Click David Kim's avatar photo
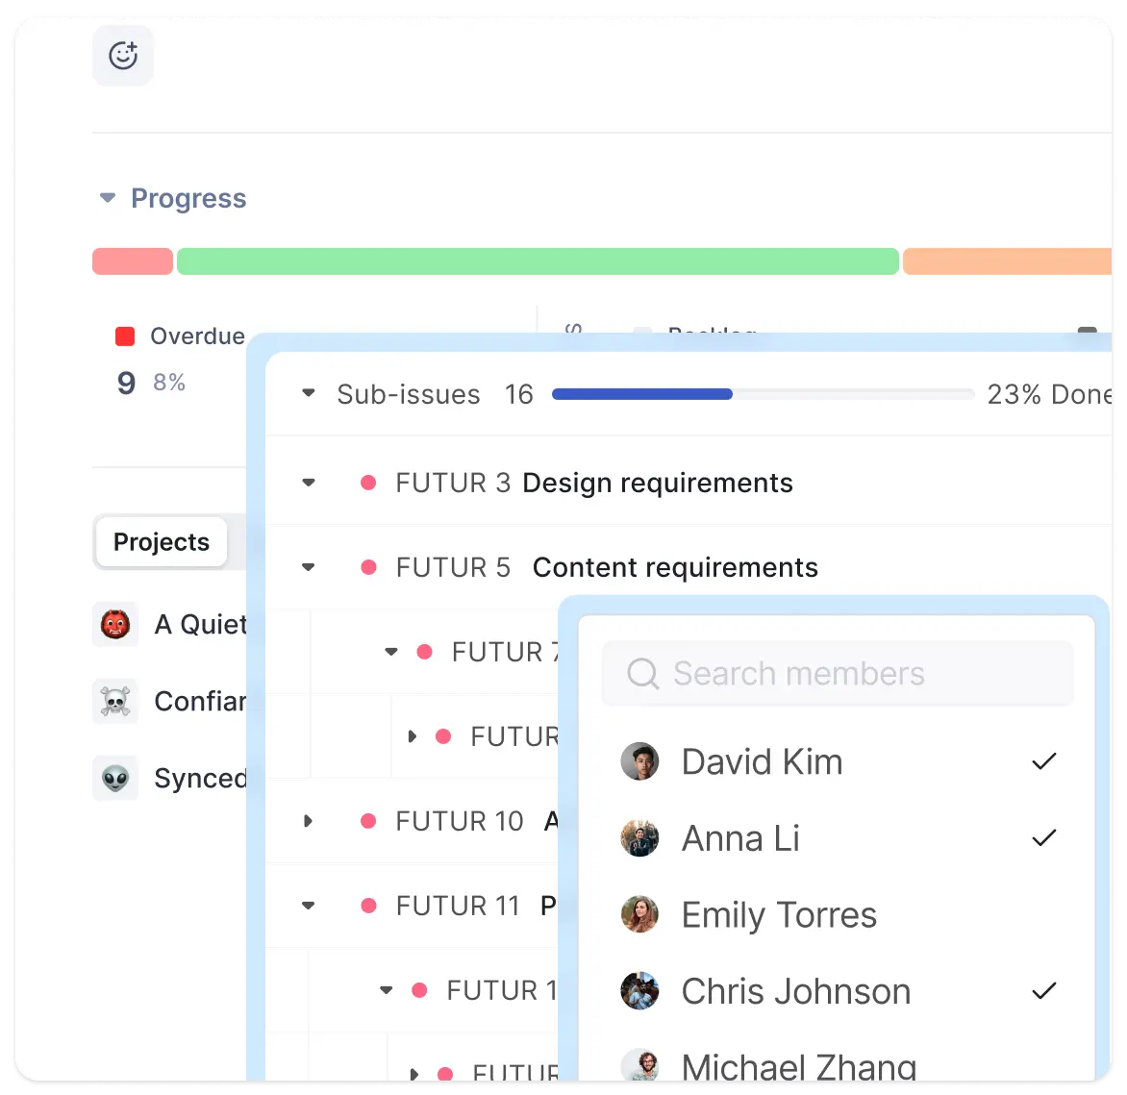 [x=640, y=761]
